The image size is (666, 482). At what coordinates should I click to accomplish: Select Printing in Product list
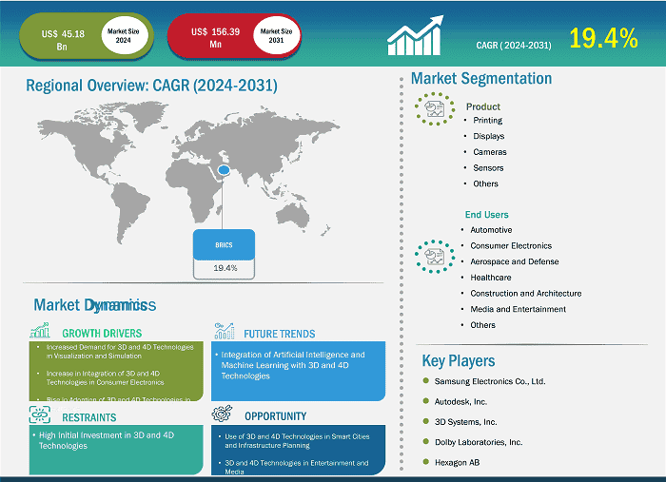[487, 120]
